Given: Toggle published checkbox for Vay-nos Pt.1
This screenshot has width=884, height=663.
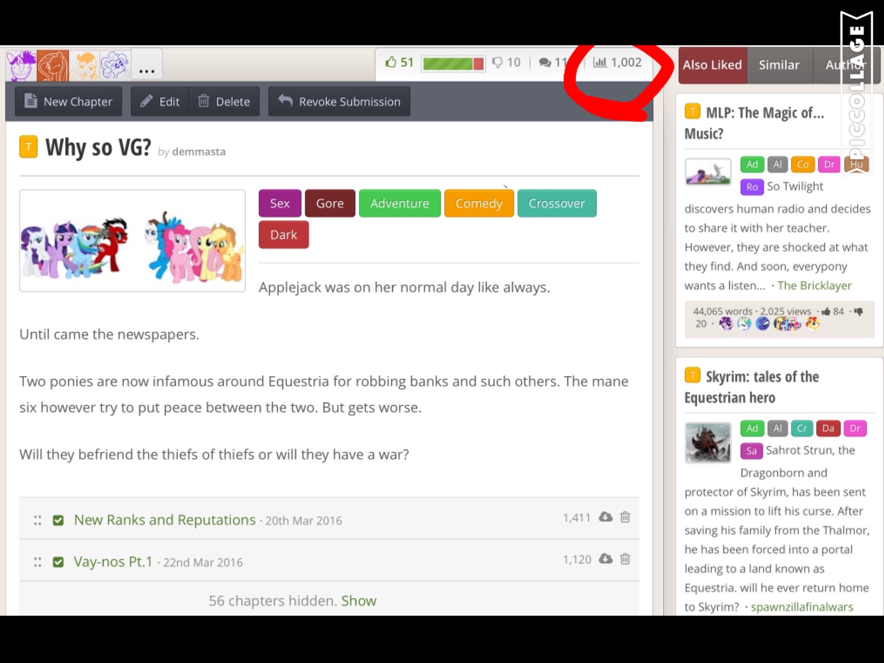Looking at the screenshot, I should tap(58, 562).
